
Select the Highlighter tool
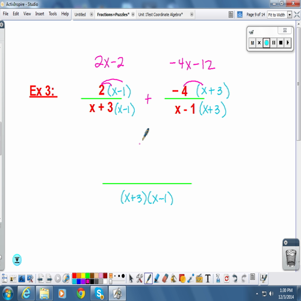(157, 278)
